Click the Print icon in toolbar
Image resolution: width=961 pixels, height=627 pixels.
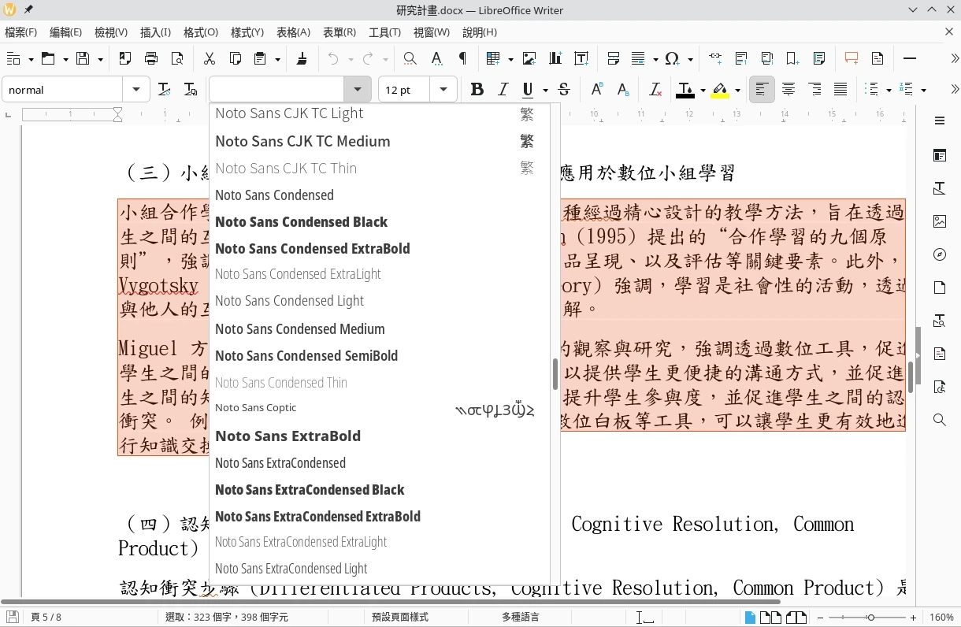(151, 58)
